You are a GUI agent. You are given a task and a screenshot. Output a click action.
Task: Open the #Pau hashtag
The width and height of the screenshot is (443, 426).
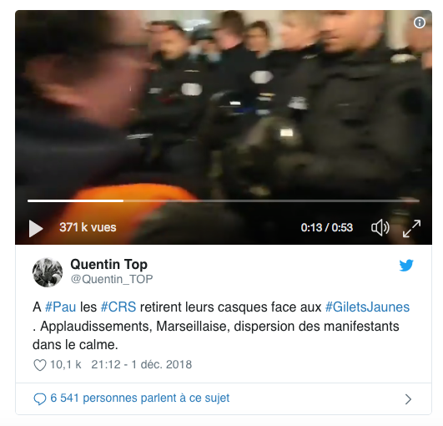click(60, 307)
